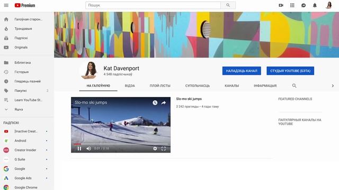The width and height of the screenshot is (339, 190).
Task: Open Trending flame icon
Action: (6, 28)
